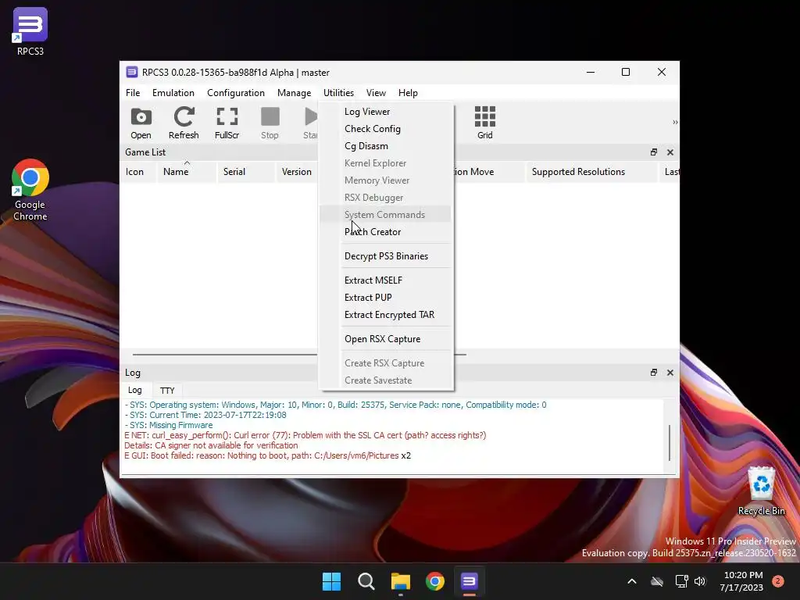
Task: Switch to the TTY tab
Action: tap(167, 391)
